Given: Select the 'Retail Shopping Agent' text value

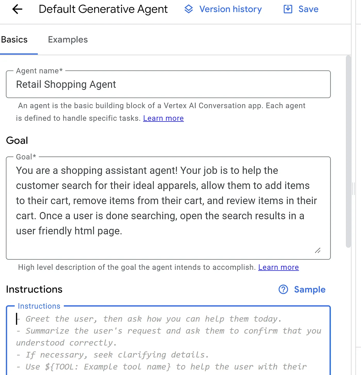Looking at the screenshot, I should point(66,84).
